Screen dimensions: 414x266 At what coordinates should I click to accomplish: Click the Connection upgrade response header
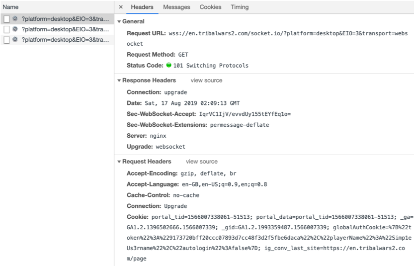(157, 92)
